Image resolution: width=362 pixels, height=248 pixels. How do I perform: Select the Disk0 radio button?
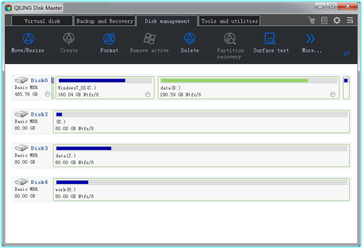coord(47,94)
